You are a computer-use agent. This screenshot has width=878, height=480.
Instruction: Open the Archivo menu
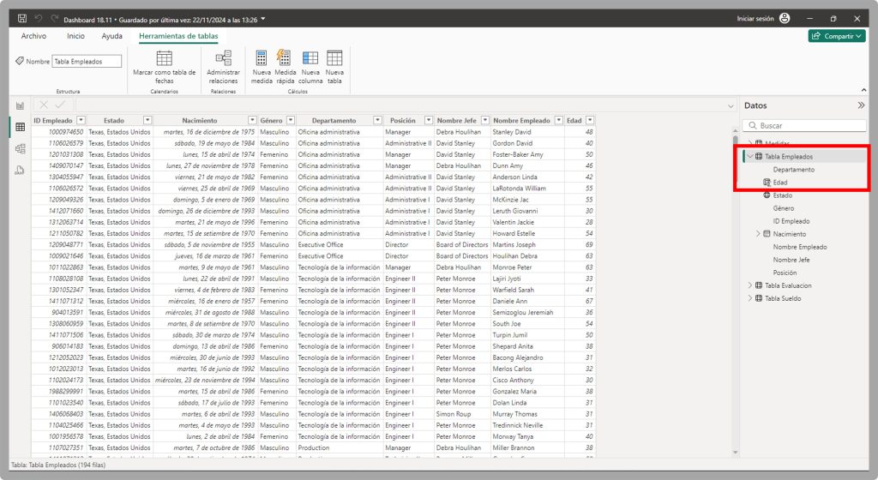point(33,36)
